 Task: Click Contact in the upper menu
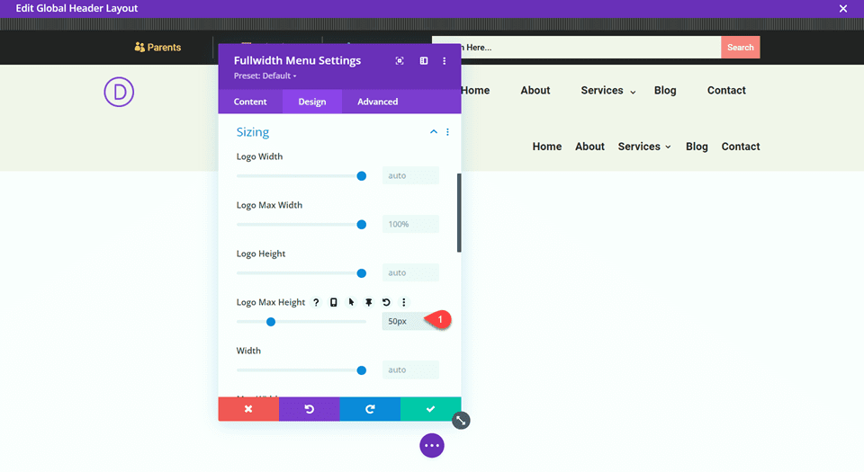coord(726,90)
